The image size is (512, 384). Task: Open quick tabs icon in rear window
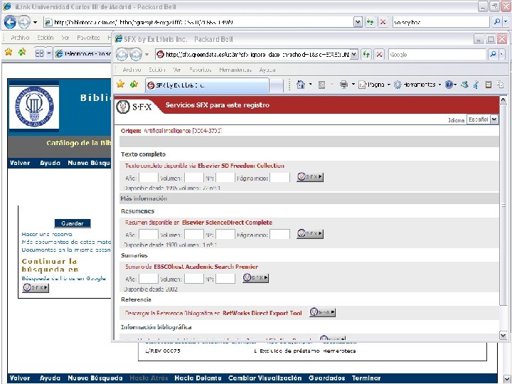tap(39, 53)
